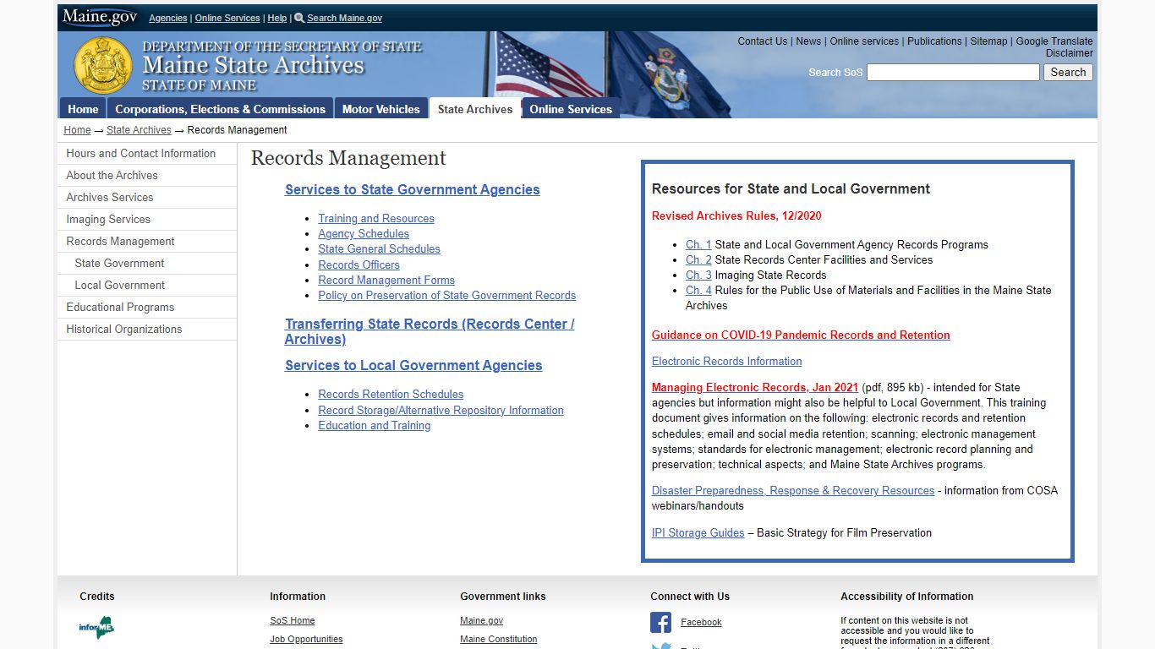Image resolution: width=1155 pixels, height=649 pixels.
Task: Open Maine.gov link under Government links
Action: point(481,620)
